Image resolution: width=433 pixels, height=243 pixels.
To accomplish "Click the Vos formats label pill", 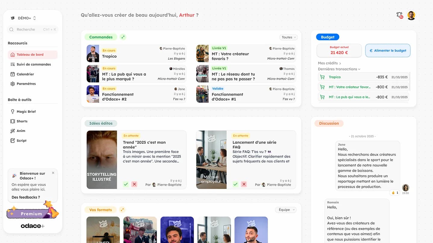I will (x=100, y=210).
